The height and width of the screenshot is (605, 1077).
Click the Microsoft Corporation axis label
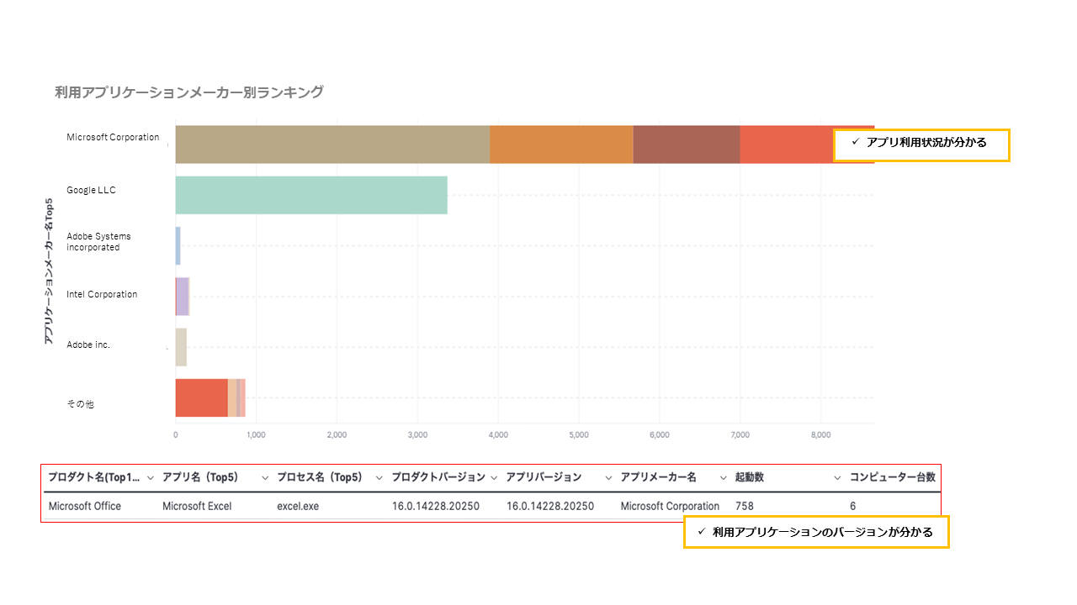113,137
